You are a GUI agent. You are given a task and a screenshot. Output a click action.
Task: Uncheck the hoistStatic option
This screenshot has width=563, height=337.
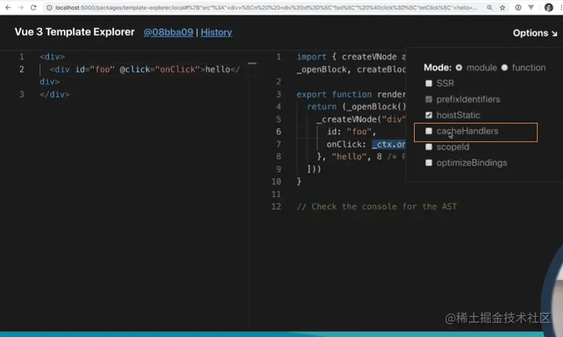(428, 115)
